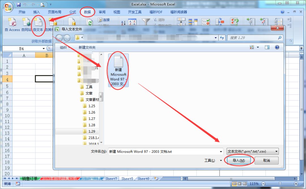Open the 插入 (Insert) ribbon tab

click(37, 12)
